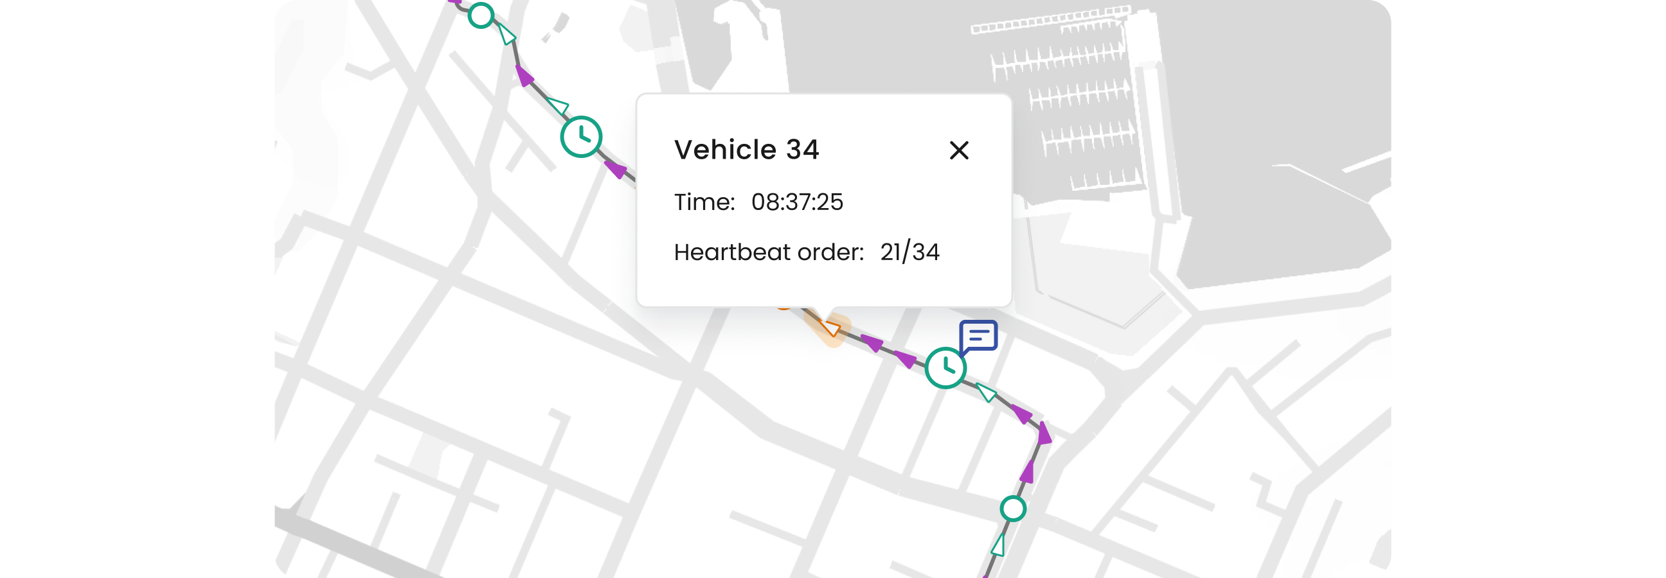The width and height of the screenshot is (1666, 578).
Task: Click the green clock marker beside the message icon
Action: tap(945, 368)
